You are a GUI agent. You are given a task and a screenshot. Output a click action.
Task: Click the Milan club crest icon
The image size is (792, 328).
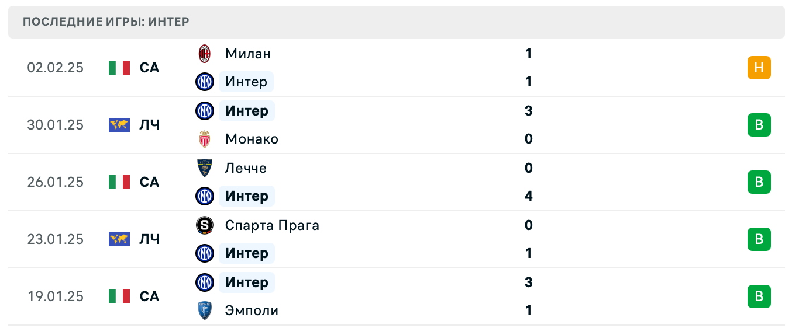pos(205,54)
